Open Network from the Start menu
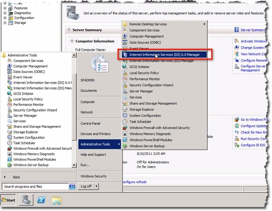Image resolution: width=272 pixels, height=211 pixels. point(87,112)
